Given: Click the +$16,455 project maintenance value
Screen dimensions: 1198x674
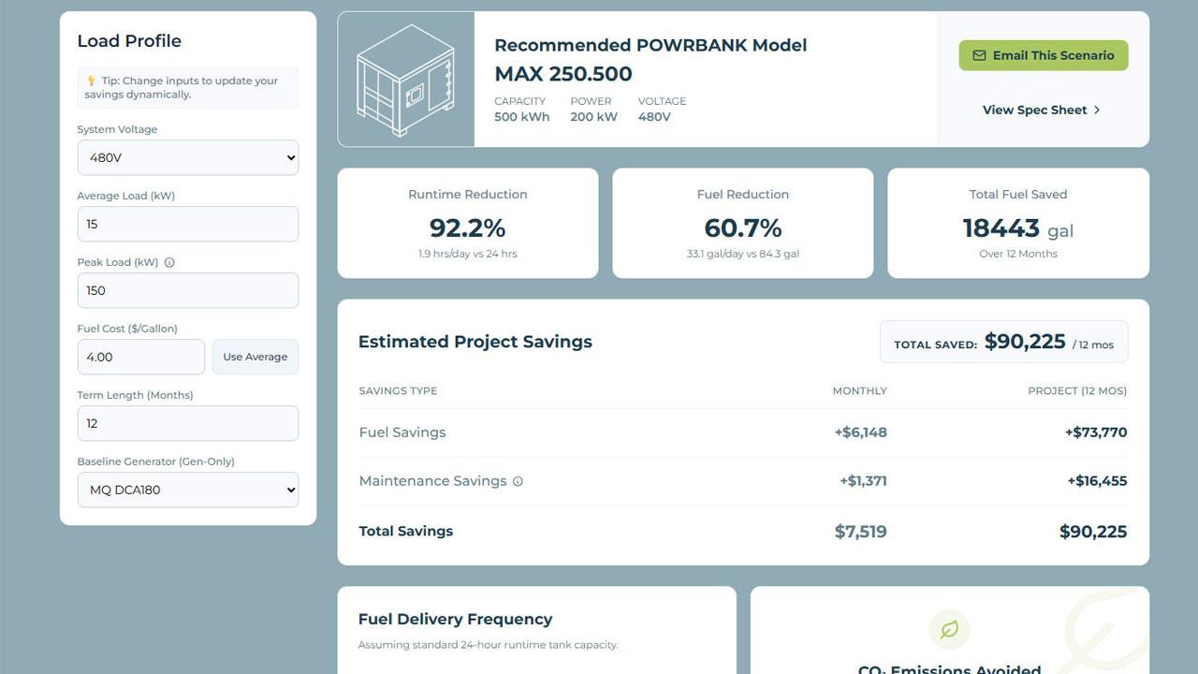Looking at the screenshot, I should coord(1097,481).
